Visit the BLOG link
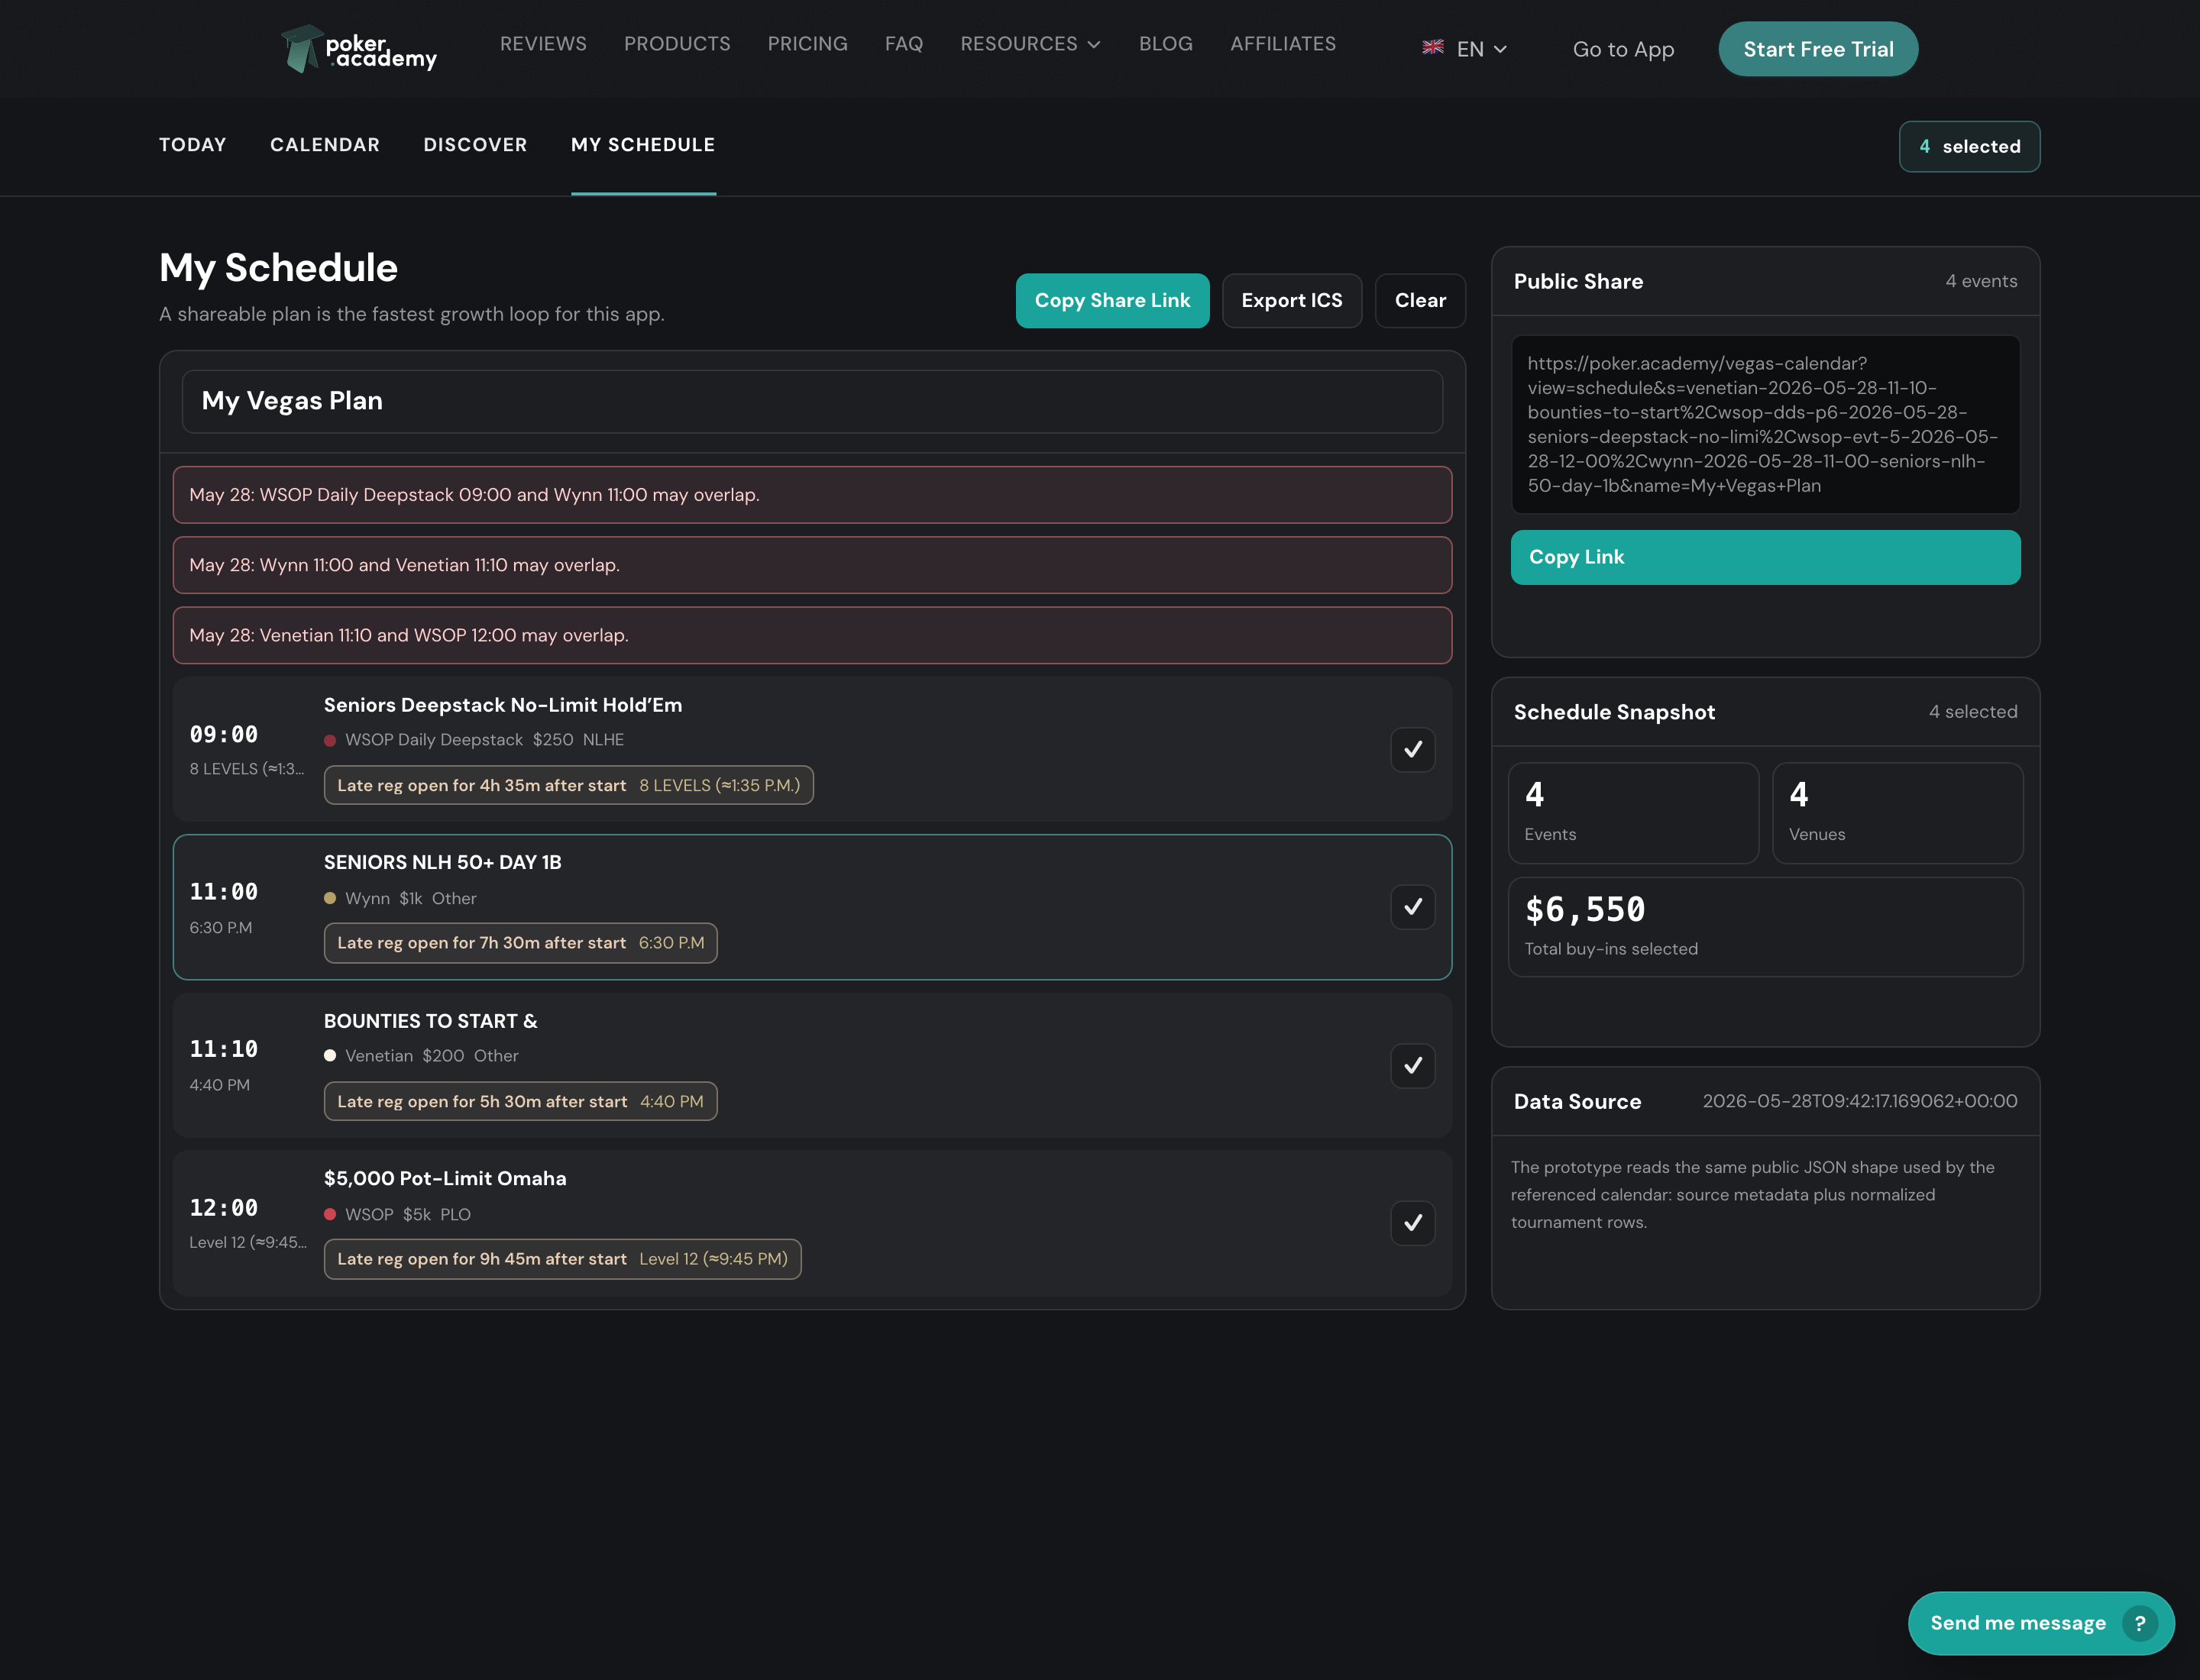The width and height of the screenshot is (2200, 1680). pos(1166,44)
